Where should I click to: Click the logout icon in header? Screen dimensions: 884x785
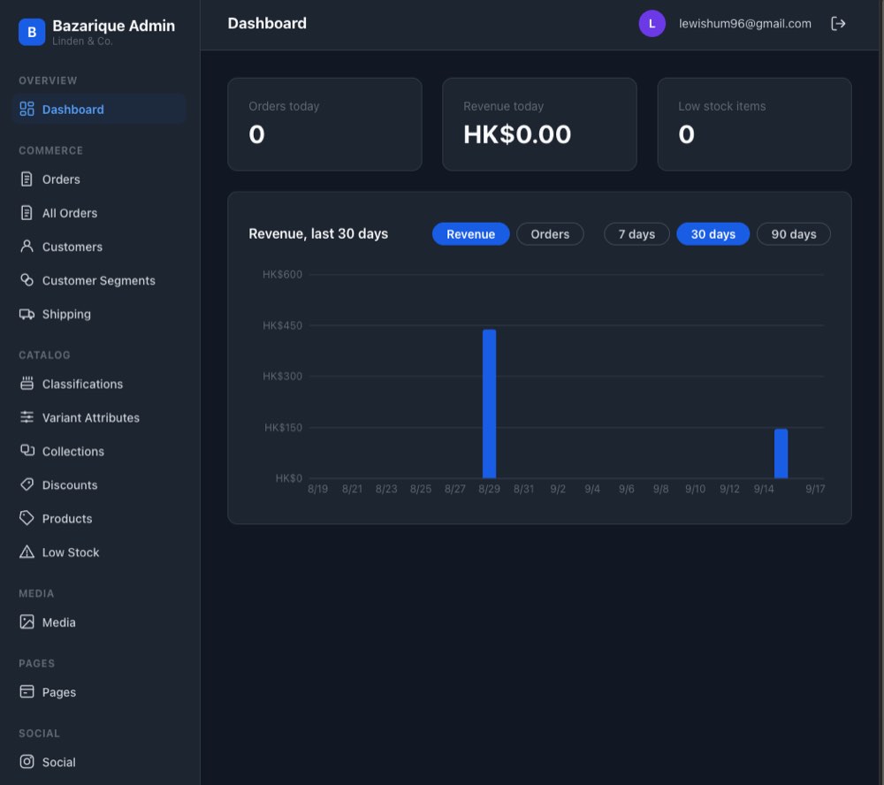(x=838, y=24)
